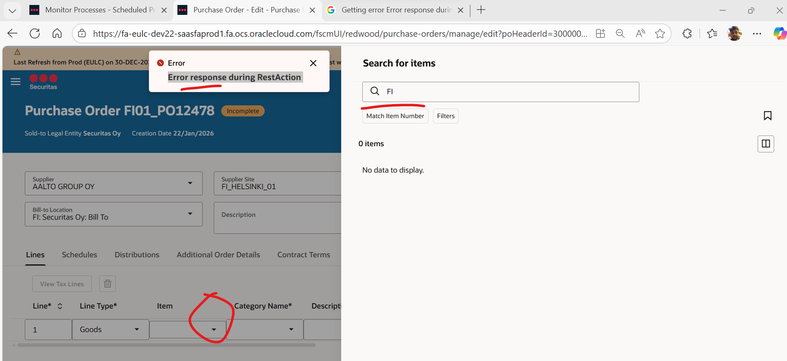The height and width of the screenshot is (361, 787).
Task: Click the Category Name column header
Action: coord(263,306)
